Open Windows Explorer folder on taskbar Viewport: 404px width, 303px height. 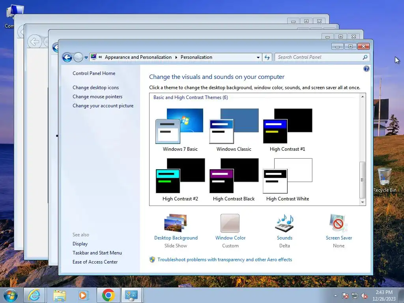tap(59, 295)
